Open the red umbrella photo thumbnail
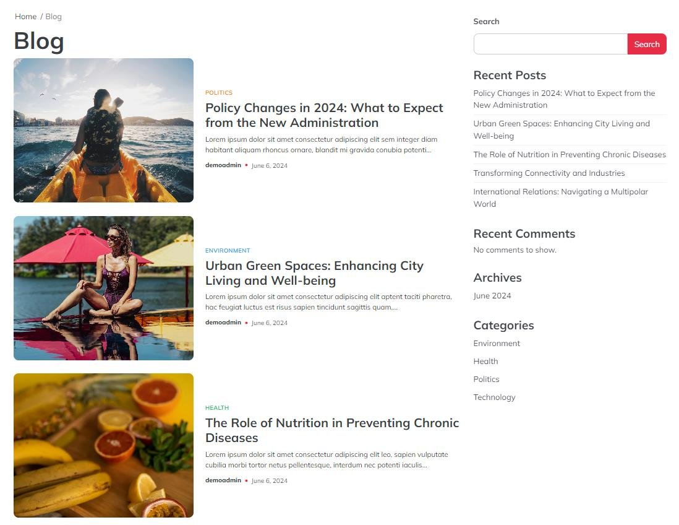Viewport: 679px width, 525px height. [x=103, y=288]
